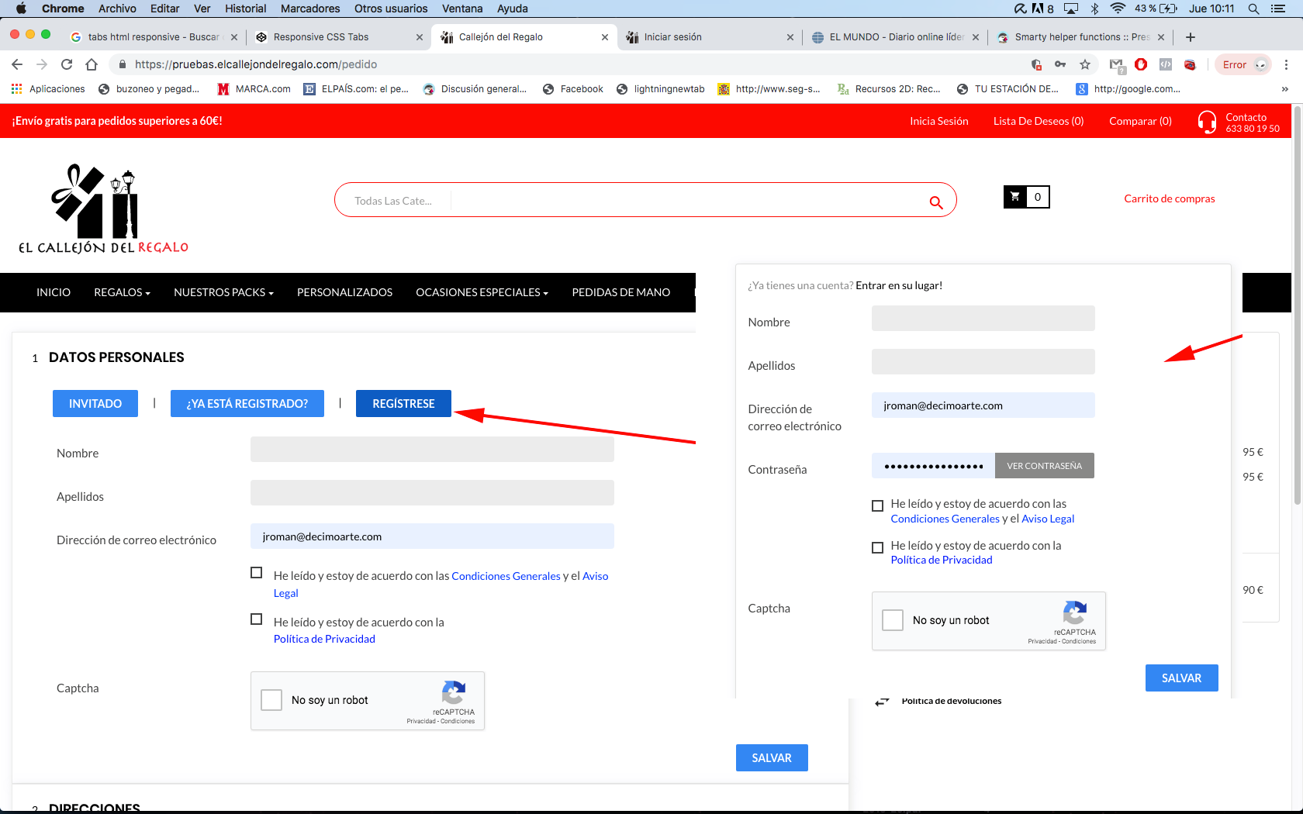This screenshot has height=814, width=1303.
Task: Click SALVAR below the DATOS PERSONALES captcha
Action: point(772,758)
